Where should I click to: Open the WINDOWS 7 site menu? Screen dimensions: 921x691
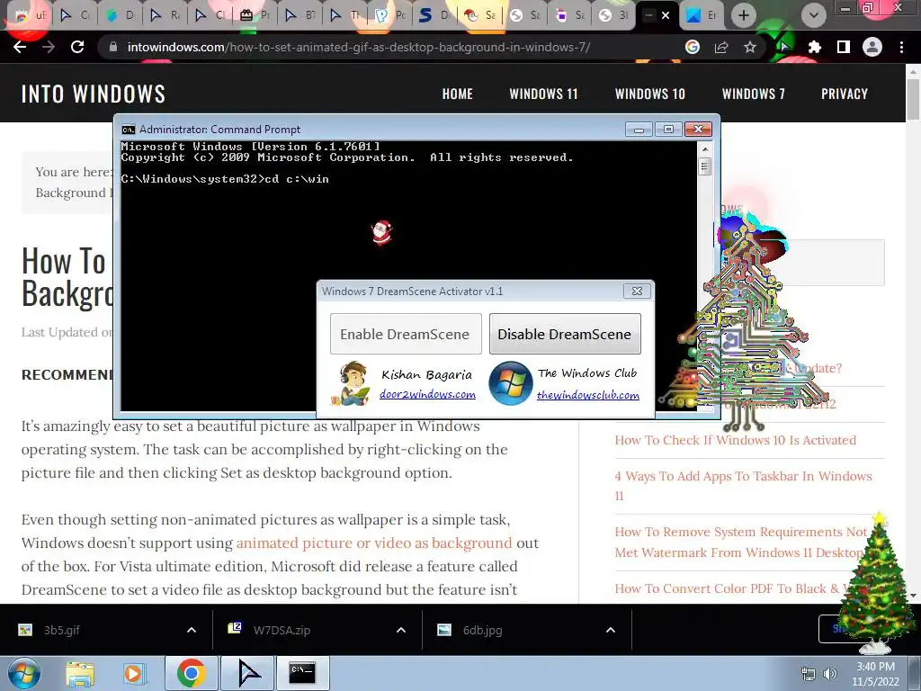click(x=753, y=94)
